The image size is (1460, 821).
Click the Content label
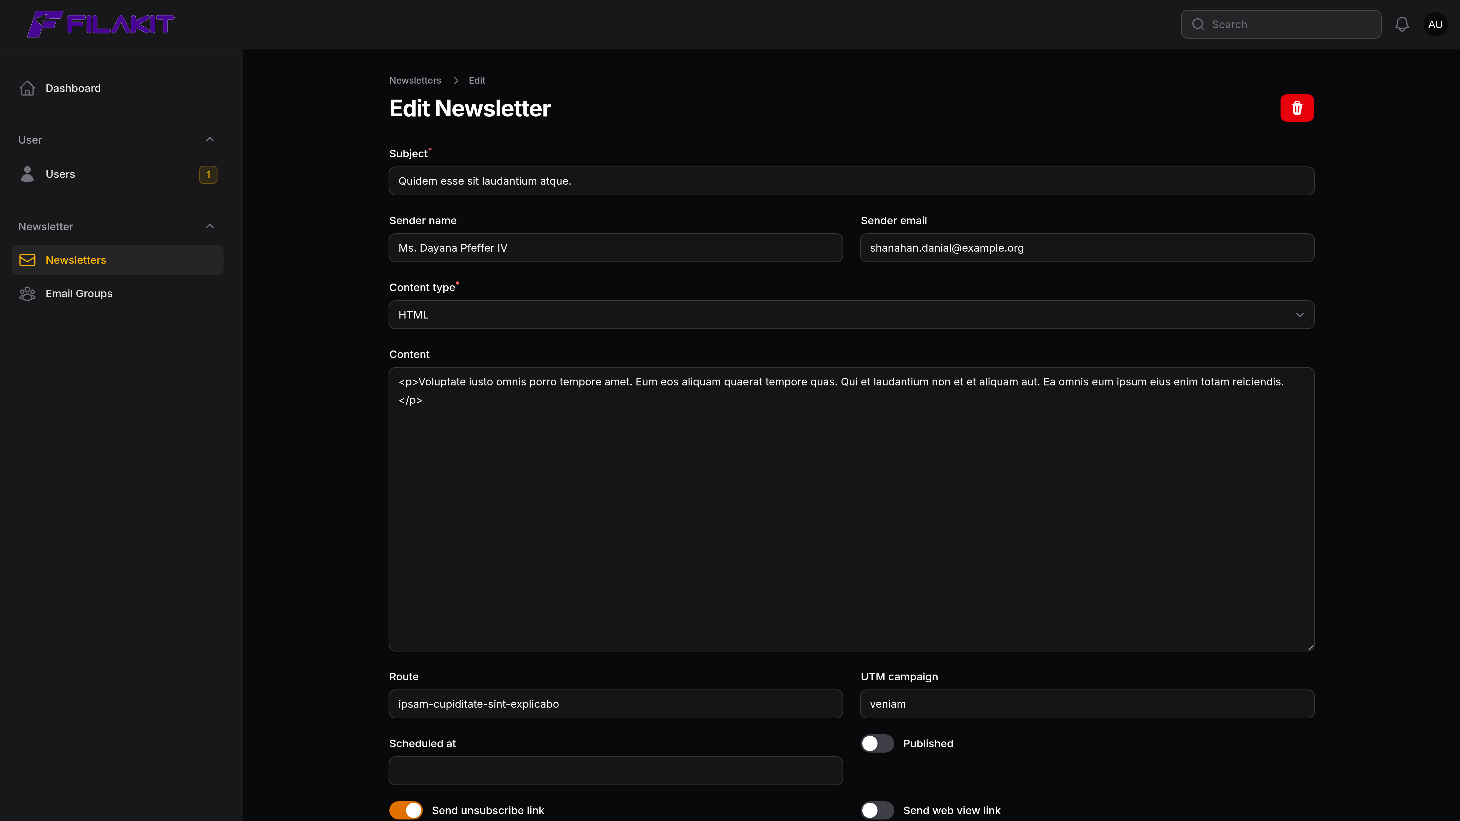pyautogui.click(x=409, y=354)
